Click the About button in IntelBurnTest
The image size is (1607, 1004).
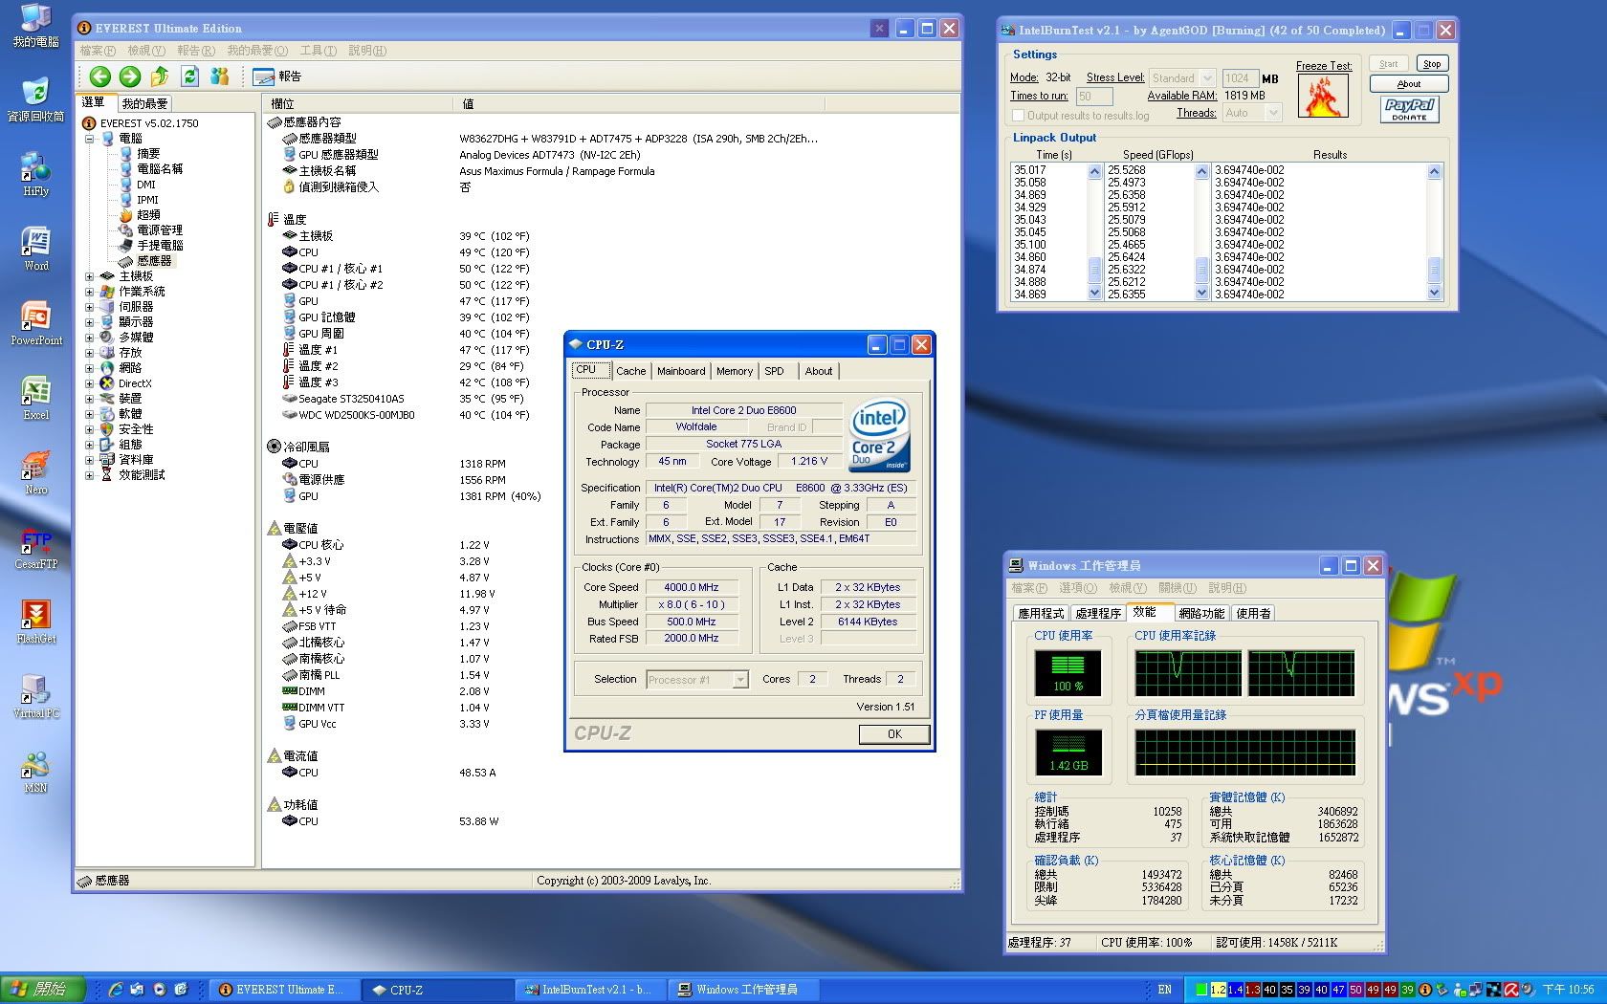pos(1409,83)
